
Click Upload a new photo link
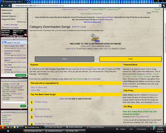[11, 28]
